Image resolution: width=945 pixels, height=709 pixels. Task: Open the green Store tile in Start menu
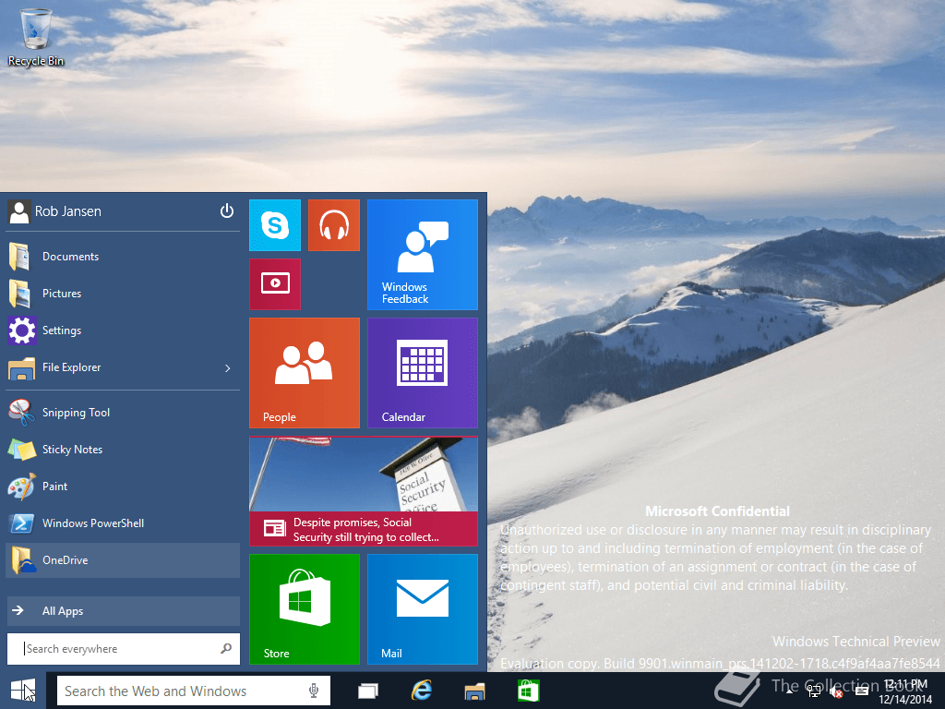pyautogui.click(x=305, y=609)
